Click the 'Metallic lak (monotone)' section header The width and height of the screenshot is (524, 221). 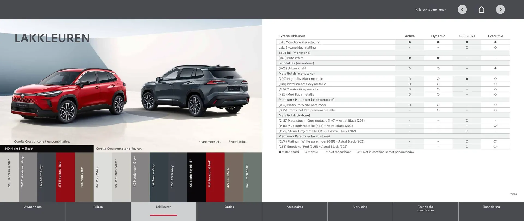point(393,74)
